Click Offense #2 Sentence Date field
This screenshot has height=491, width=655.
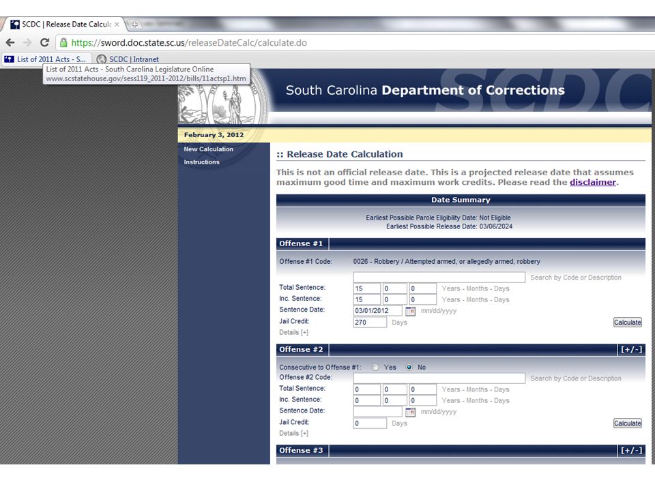click(x=377, y=412)
